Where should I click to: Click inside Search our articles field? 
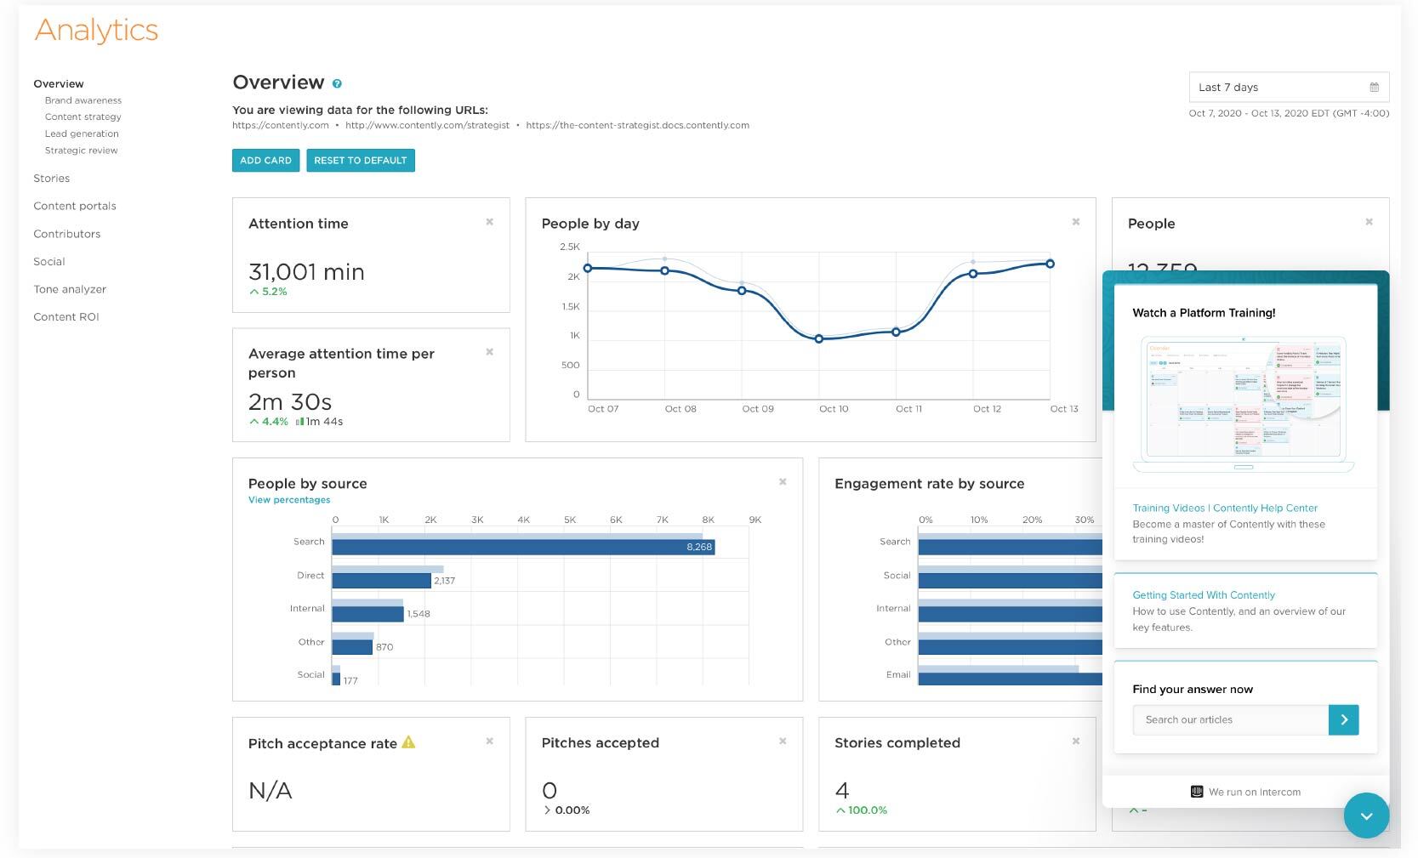[x=1230, y=719]
